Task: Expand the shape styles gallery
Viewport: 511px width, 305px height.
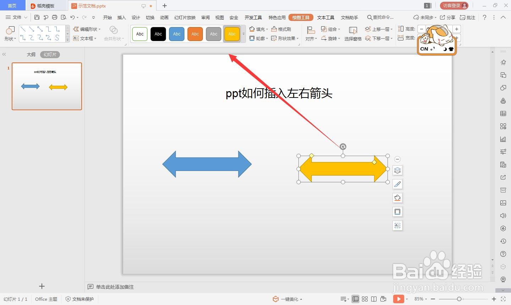Action: click(x=243, y=34)
